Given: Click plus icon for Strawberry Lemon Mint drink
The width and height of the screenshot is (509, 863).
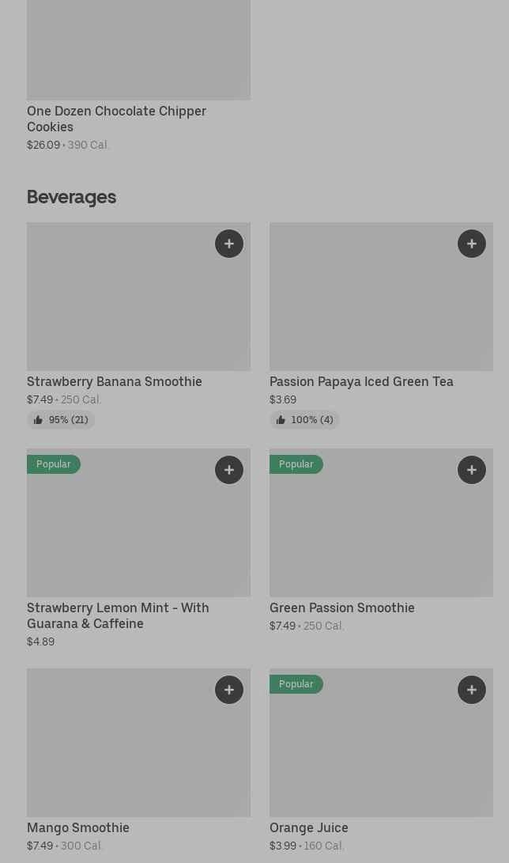Looking at the screenshot, I should (229, 470).
